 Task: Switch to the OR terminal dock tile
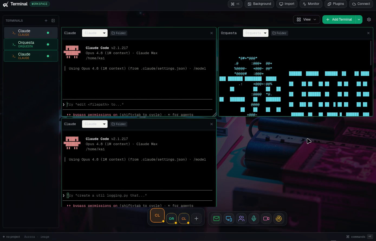[171, 219]
